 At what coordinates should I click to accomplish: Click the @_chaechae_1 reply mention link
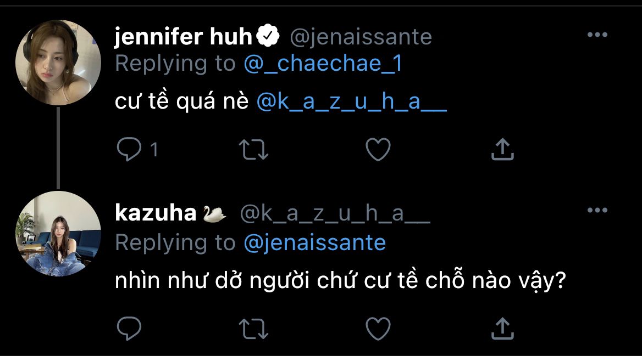(x=323, y=64)
